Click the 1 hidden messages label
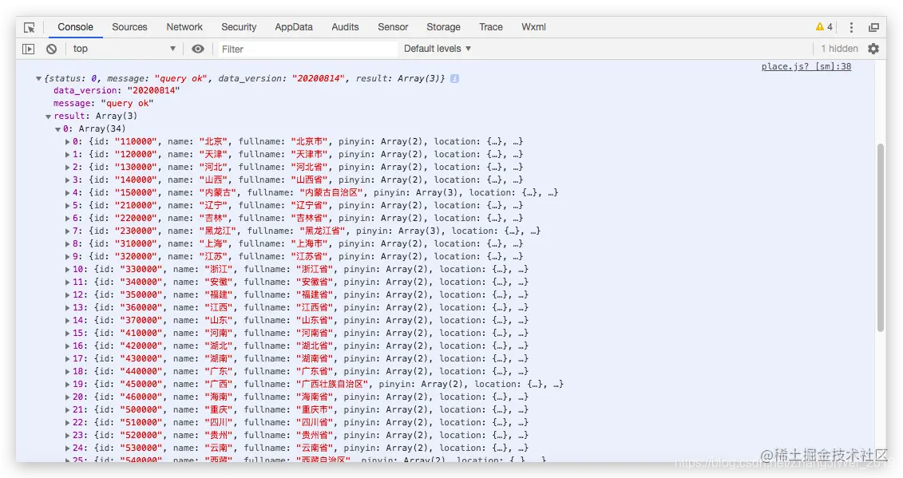Screen dimensions: 903x478 tap(839, 49)
